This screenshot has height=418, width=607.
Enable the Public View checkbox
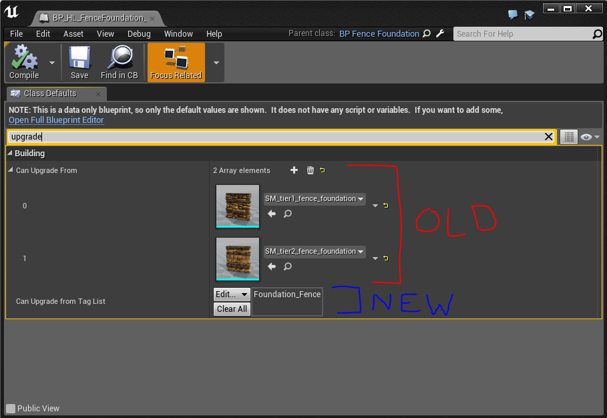point(11,408)
